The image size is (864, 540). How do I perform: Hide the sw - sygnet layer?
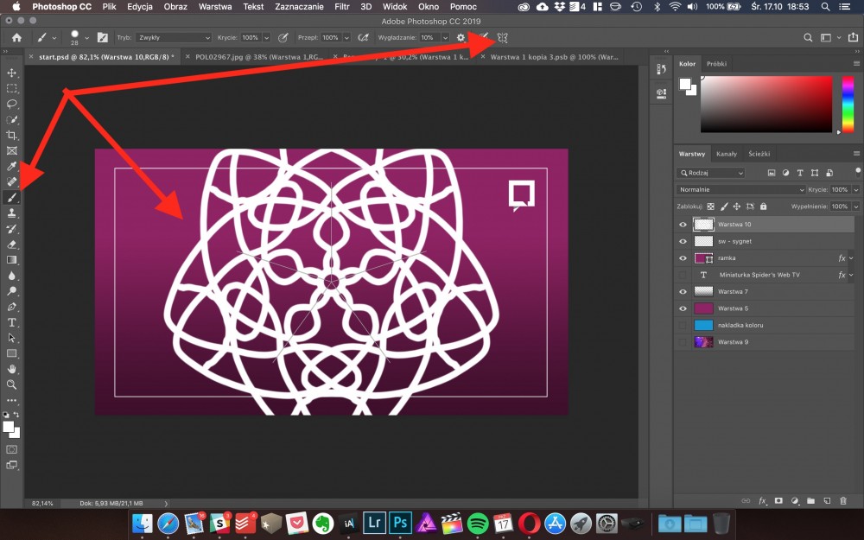683,241
